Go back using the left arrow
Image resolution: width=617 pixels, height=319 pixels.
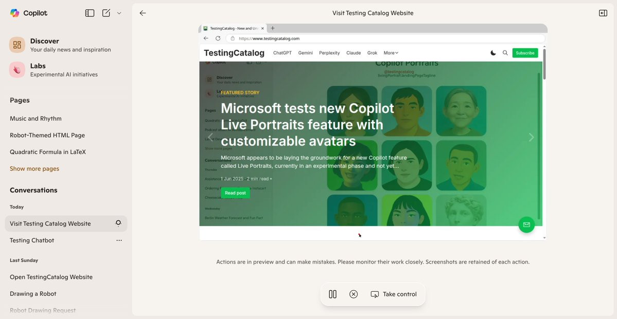[x=143, y=13]
